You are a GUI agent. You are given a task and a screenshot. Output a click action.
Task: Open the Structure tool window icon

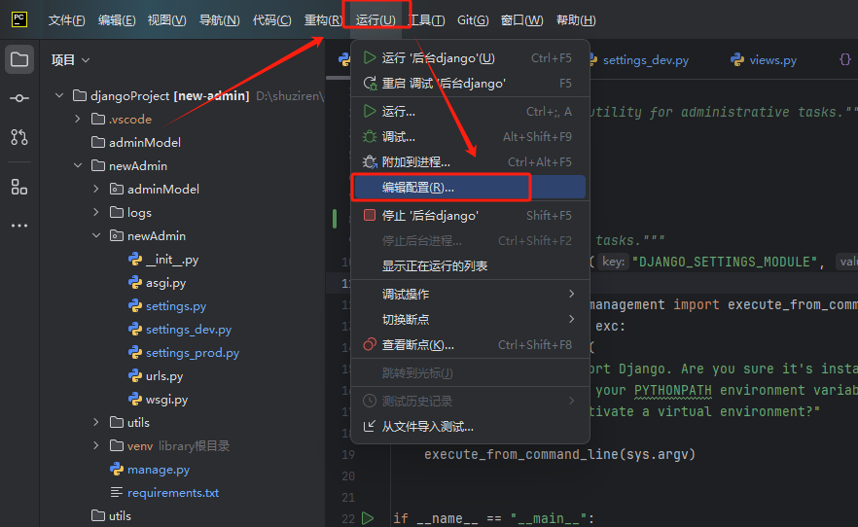click(19, 187)
